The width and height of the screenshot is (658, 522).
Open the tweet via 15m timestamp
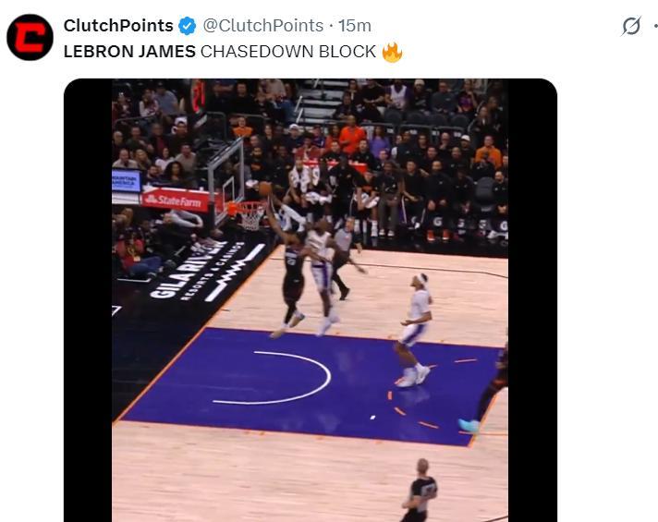pyautogui.click(x=355, y=26)
